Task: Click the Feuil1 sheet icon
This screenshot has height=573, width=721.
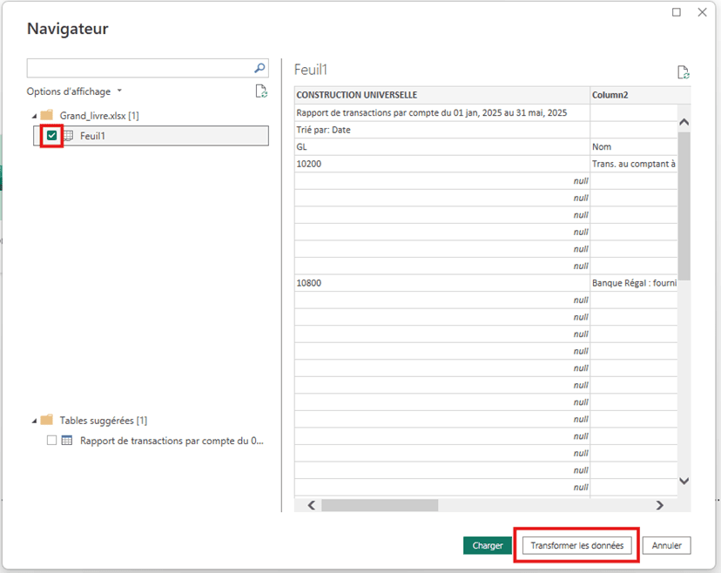Action: tap(68, 136)
